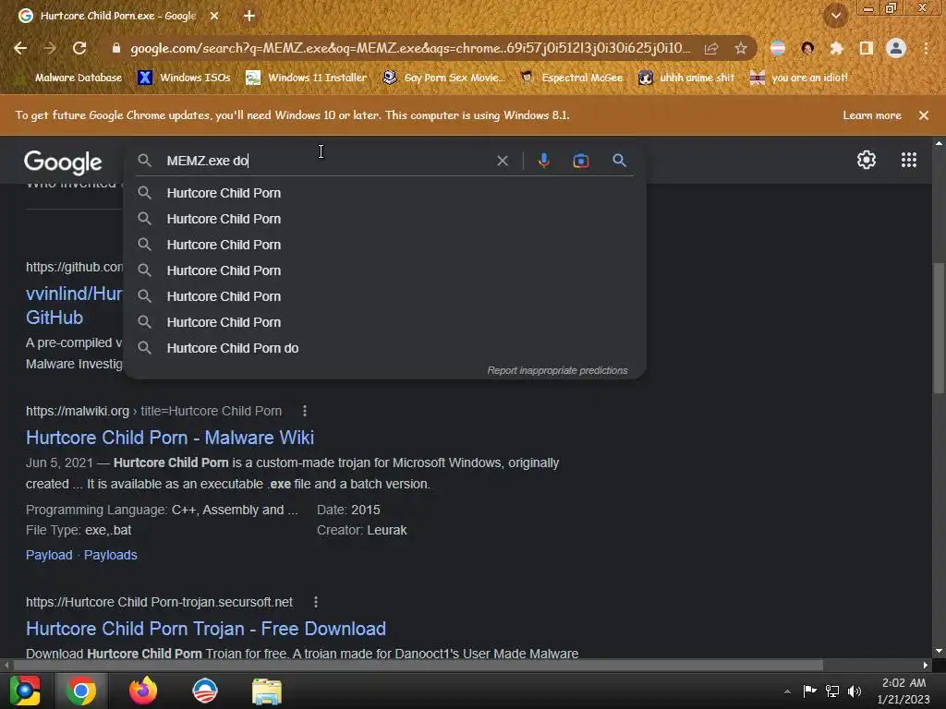Search by image with the camera icon
946x709 pixels.
tap(580, 161)
